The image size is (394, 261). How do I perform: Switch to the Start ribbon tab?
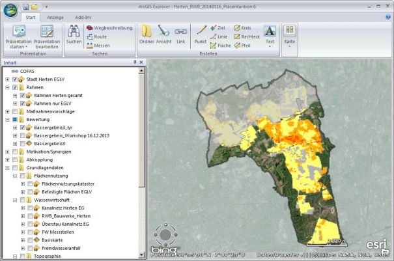click(31, 18)
